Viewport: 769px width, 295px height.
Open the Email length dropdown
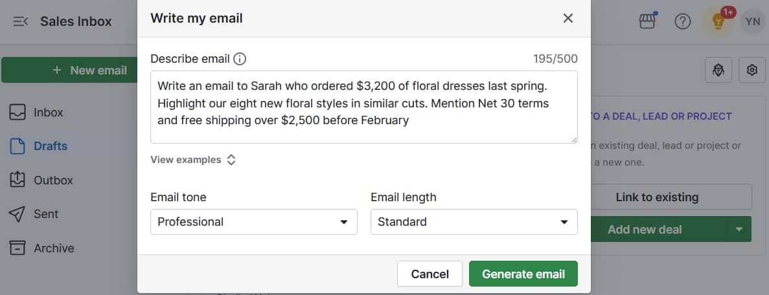point(474,222)
